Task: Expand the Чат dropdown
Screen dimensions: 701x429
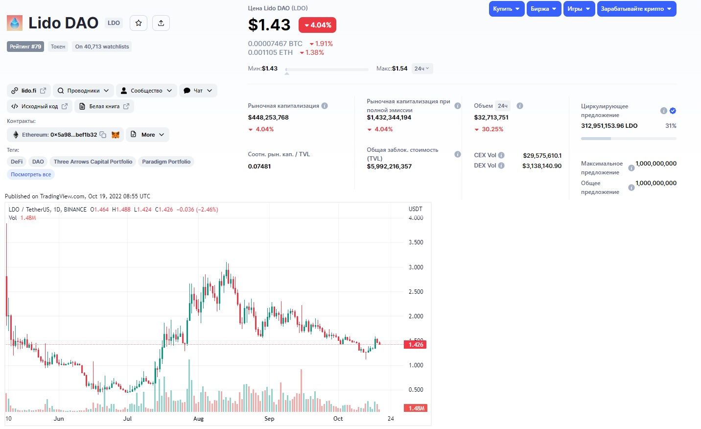Action: click(198, 91)
